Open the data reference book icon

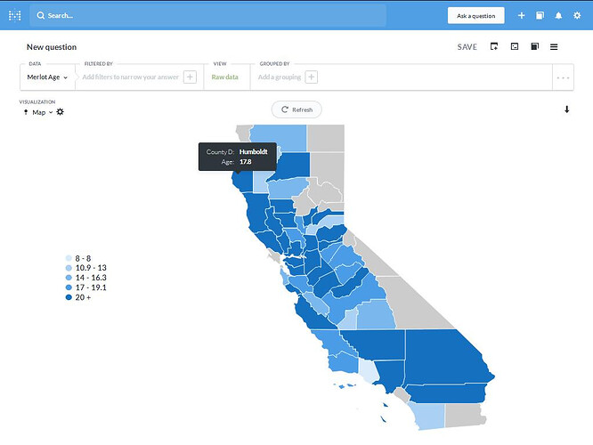535,46
